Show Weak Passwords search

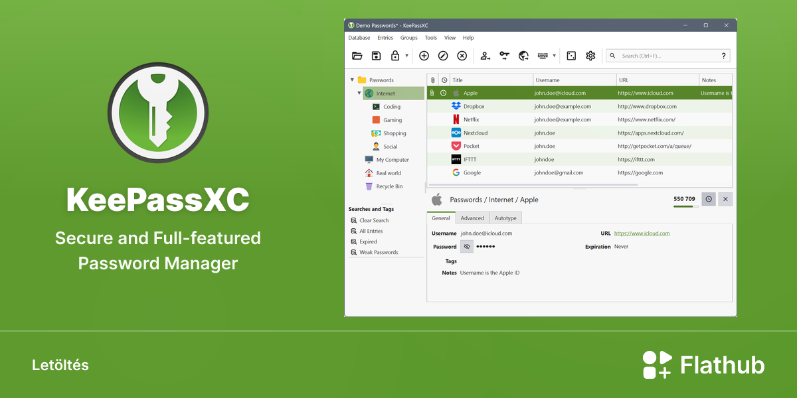pos(375,253)
